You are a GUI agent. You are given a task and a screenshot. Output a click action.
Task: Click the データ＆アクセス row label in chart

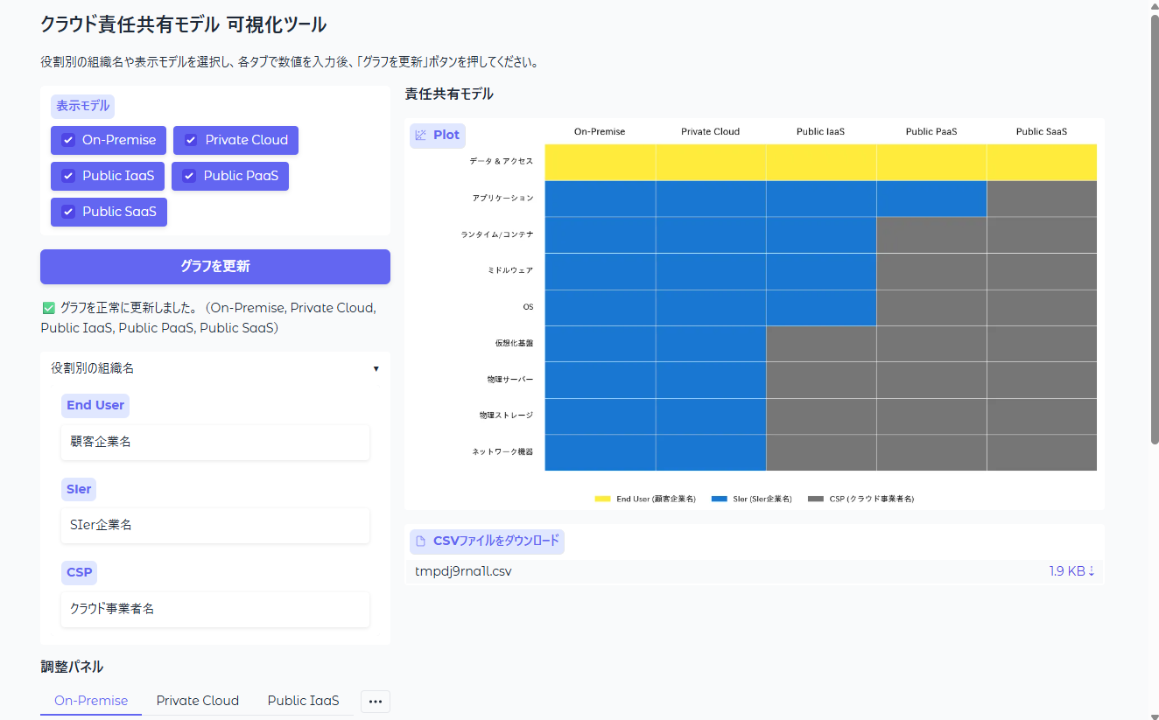click(501, 162)
